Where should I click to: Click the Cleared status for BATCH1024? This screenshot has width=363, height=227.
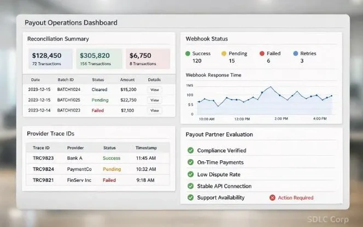(x=99, y=90)
